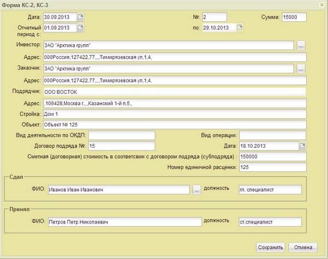Click the Сметная (договорная) стоимость label
Viewport: 328px width, 259px height.
point(132,156)
